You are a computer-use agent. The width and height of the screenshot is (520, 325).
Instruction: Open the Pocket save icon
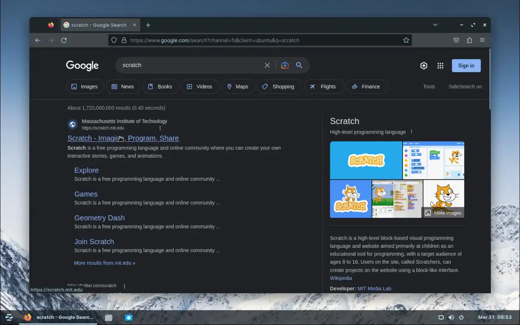click(x=456, y=40)
